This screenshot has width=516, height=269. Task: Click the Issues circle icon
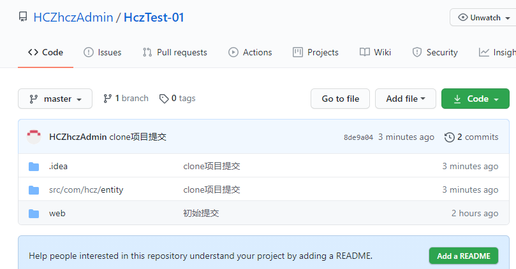[x=88, y=52]
